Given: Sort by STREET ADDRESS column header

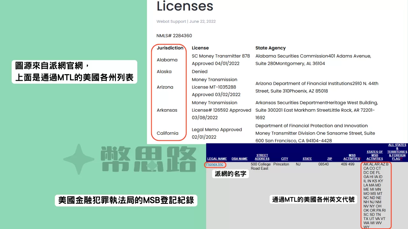Looking at the screenshot, I should pos(262,157).
